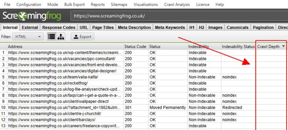
Task: Switch to the H2 tab
Action: (201, 27)
